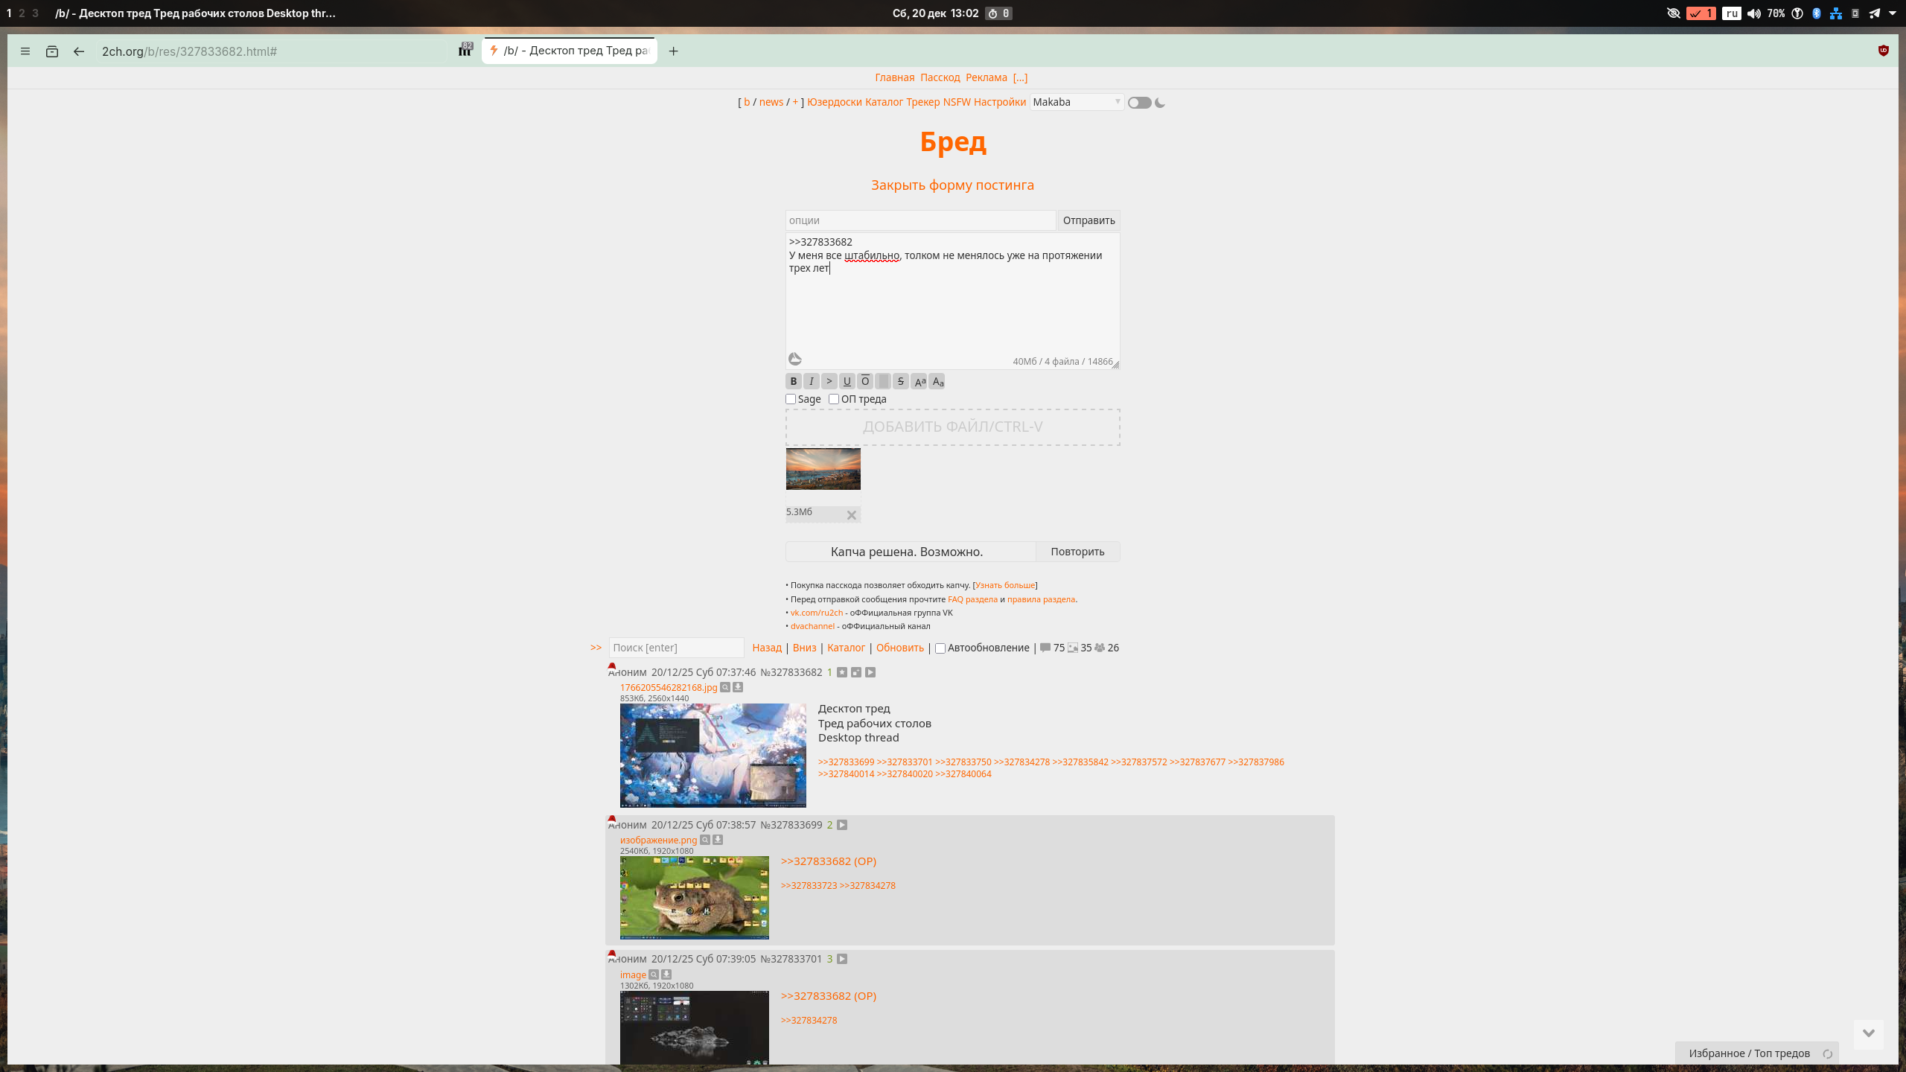Enable Автообновление checkbox
Screen dimensions: 1906x1072
click(x=940, y=648)
